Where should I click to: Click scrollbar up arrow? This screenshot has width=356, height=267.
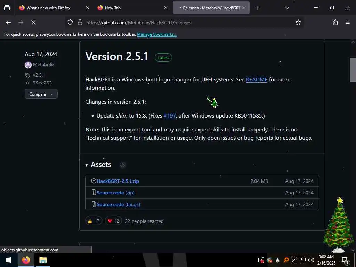(353, 42)
